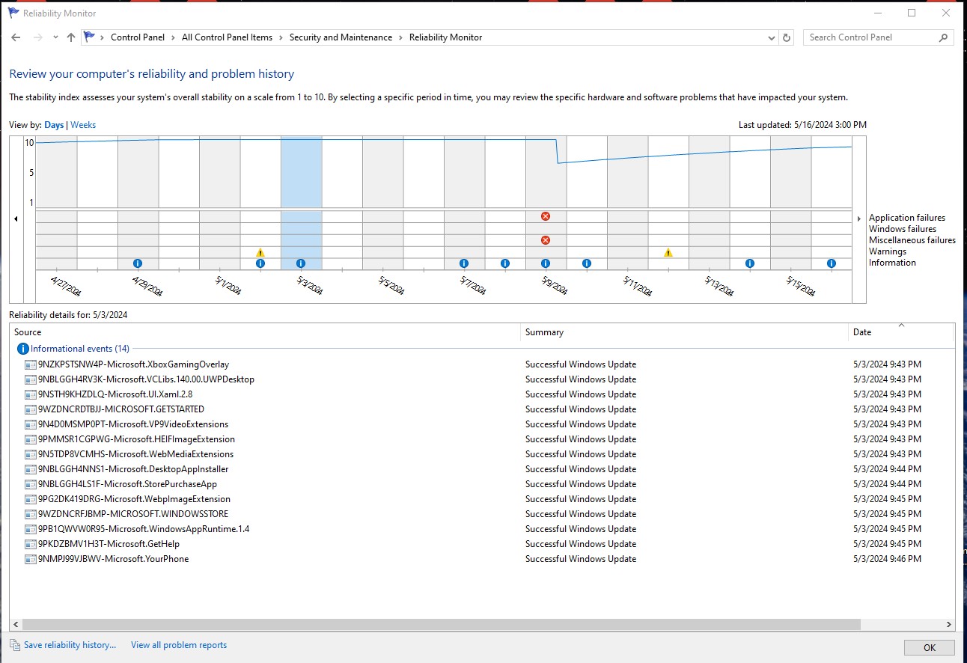The width and height of the screenshot is (967, 663).
Task: Go back using the Back arrow
Action: click(16, 37)
